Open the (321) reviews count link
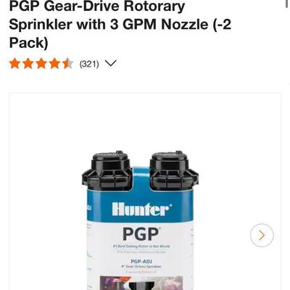290x290 pixels. pyautogui.click(x=89, y=64)
